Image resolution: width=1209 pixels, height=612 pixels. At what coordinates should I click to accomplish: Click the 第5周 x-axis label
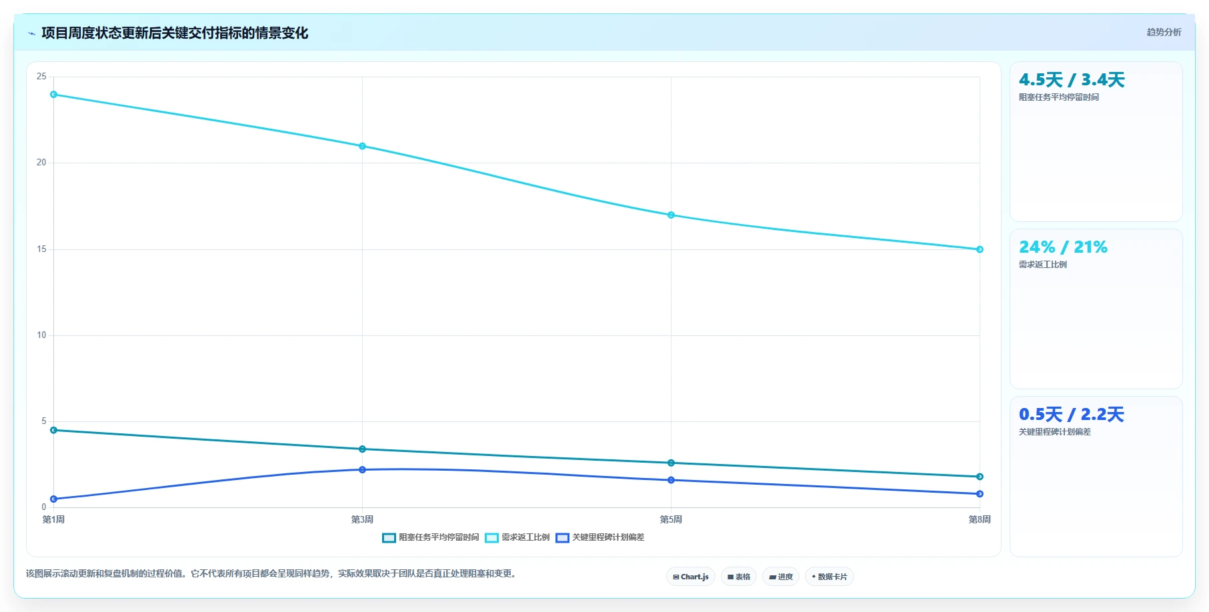[671, 519]
